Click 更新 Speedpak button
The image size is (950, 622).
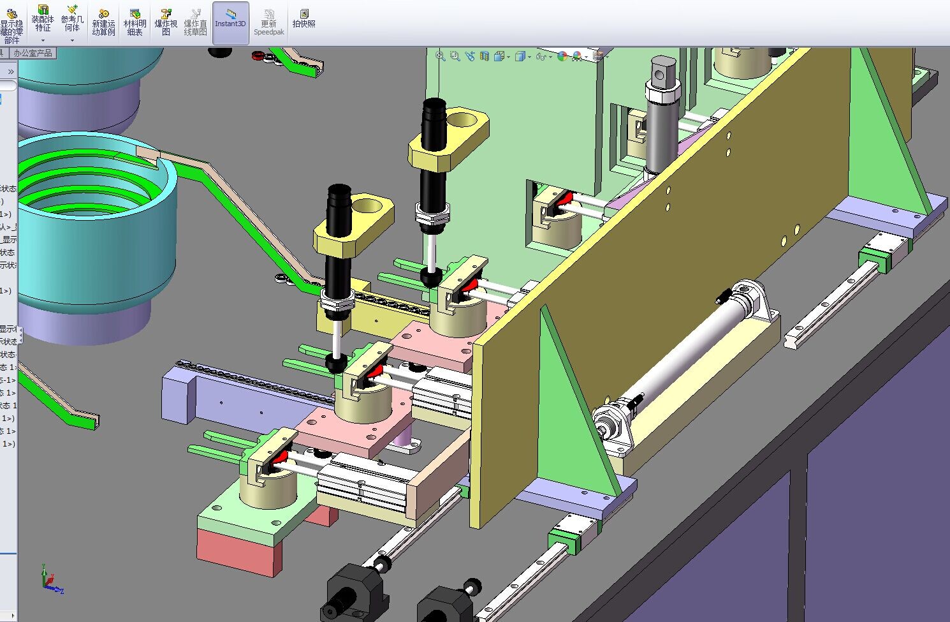pos(269,22)
